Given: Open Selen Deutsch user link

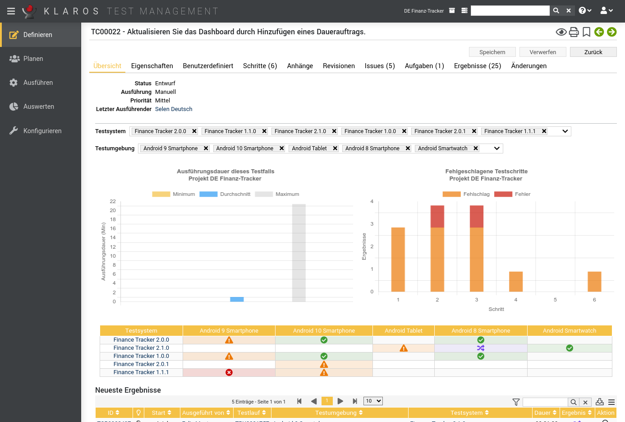Looking at the screenshot, I should 174,109.
